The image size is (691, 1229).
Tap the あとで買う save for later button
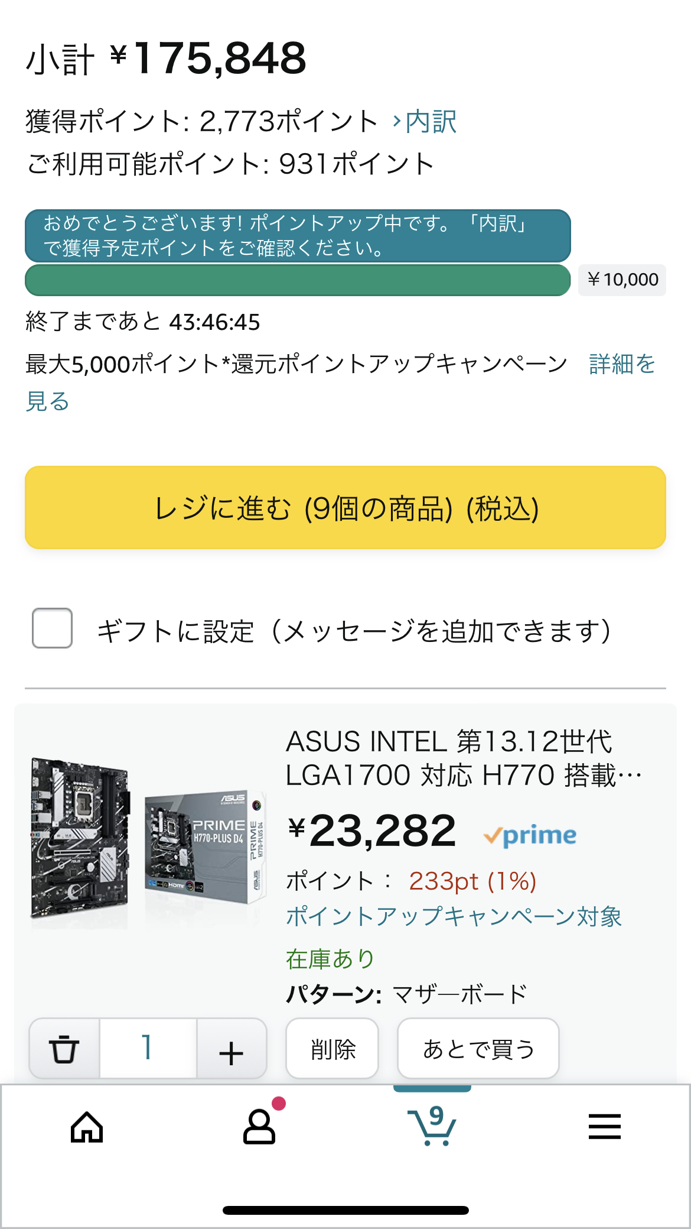coord(478,1049)
